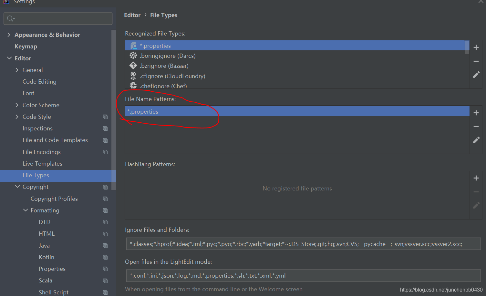This screenshot has width=486, height=296.
Task: Open the Live Templates settings page
Action: click(x=42, y=164)
